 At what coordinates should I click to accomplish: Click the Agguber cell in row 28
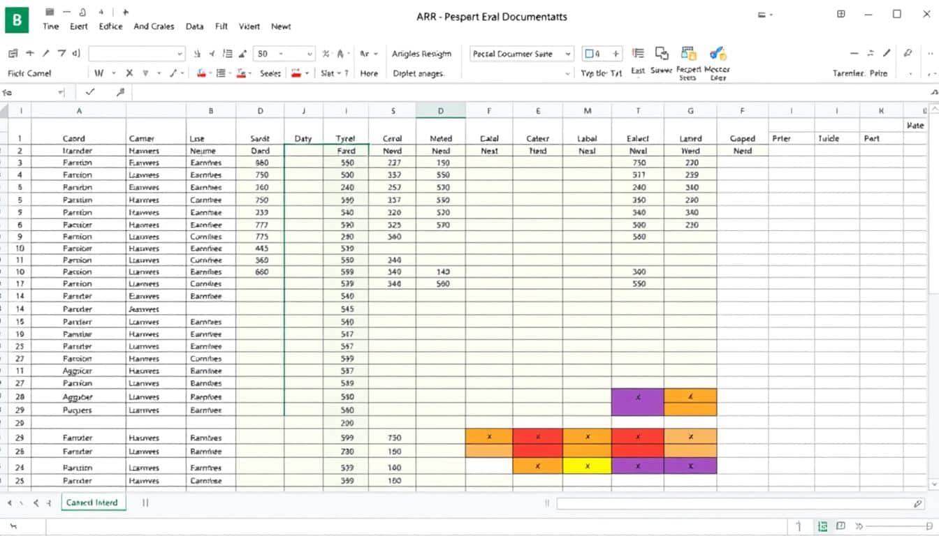coord(78,396)
